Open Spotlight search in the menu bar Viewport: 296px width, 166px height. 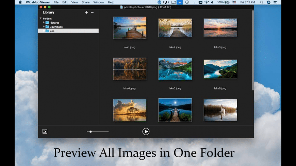[262, 2]
